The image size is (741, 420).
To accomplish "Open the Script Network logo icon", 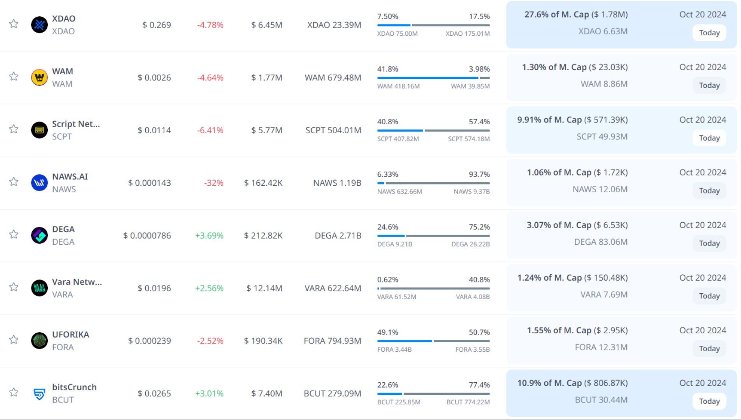I will coord(39,130).
